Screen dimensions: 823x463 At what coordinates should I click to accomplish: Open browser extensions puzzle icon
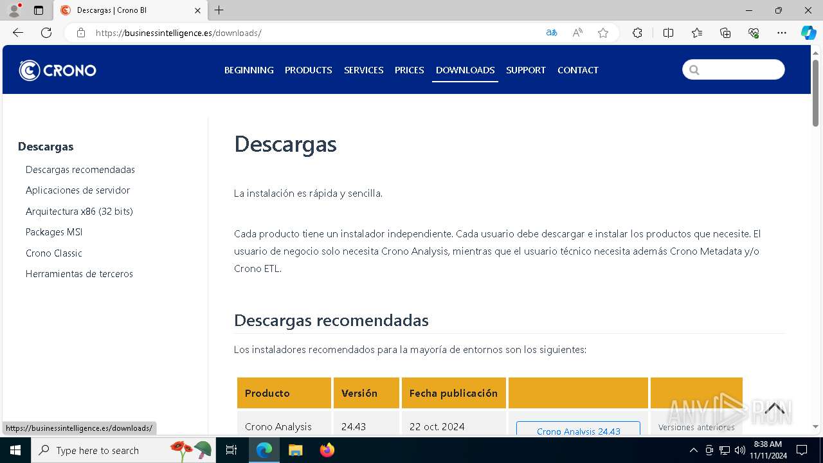coord(637,33)
